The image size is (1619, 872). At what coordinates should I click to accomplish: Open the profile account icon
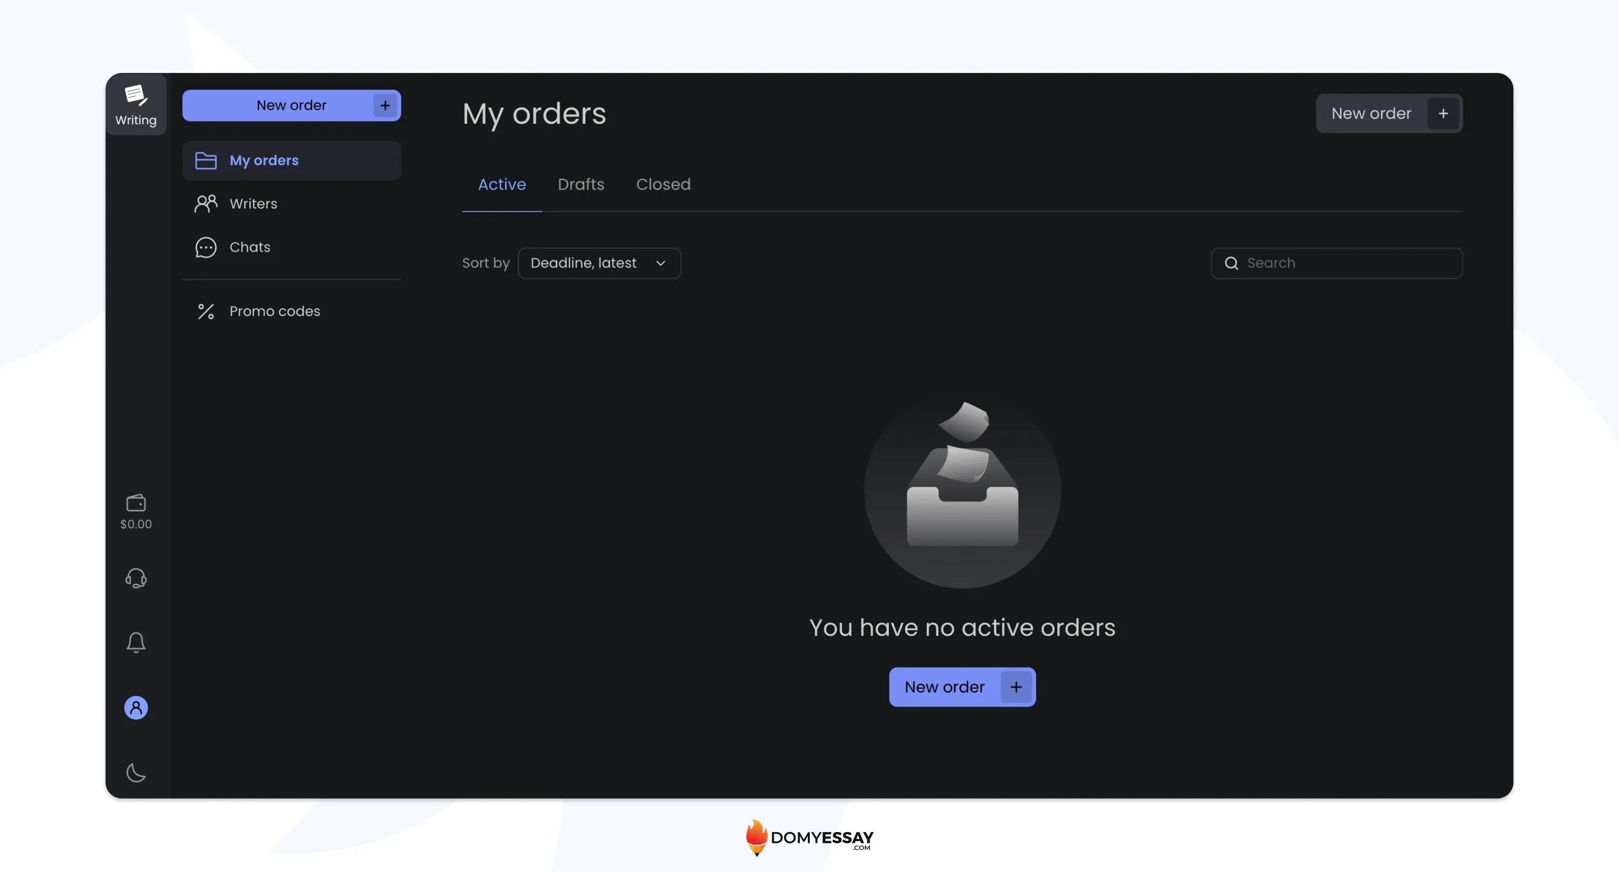[x=136, y=707]
